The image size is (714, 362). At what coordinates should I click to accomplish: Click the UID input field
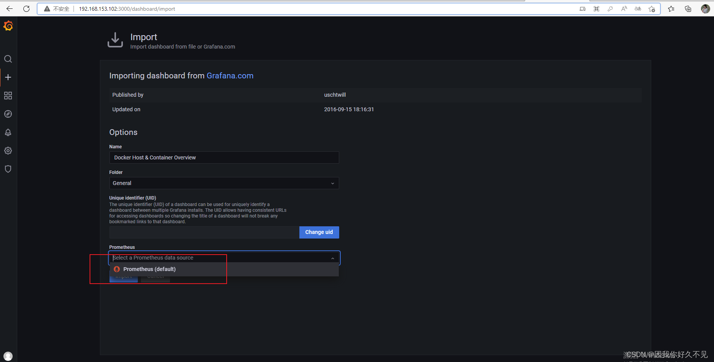click(204, 232)
